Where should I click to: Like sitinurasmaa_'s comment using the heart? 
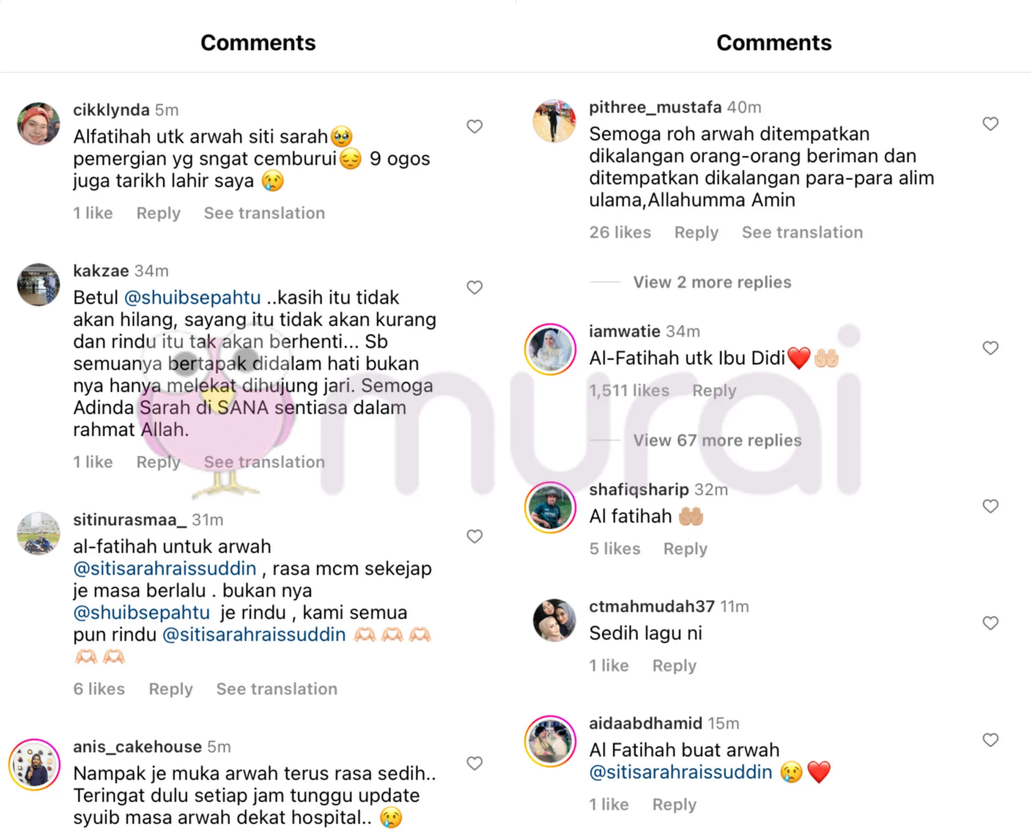pyautogui.click(x=474, y=536)
